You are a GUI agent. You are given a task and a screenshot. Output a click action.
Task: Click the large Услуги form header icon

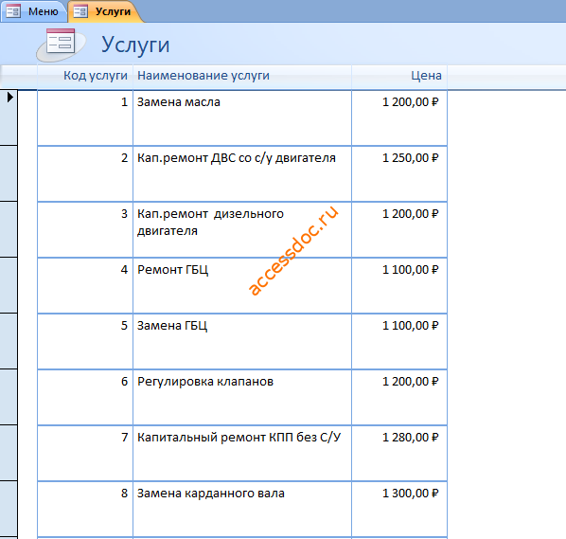pos(61,45)
